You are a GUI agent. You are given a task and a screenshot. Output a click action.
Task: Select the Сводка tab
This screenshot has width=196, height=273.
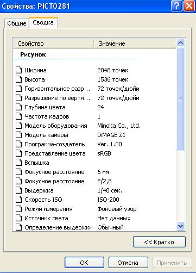pos(43,22)
